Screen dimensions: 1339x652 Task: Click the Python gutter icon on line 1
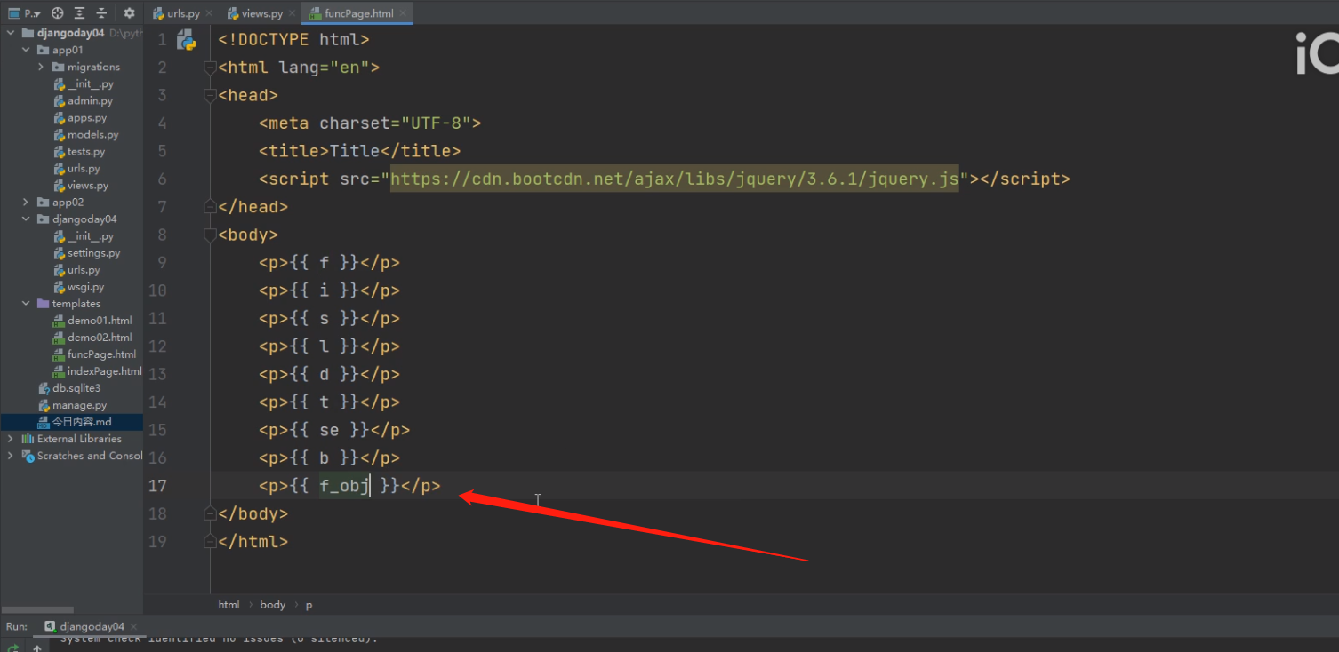click(x=186, y=40)
